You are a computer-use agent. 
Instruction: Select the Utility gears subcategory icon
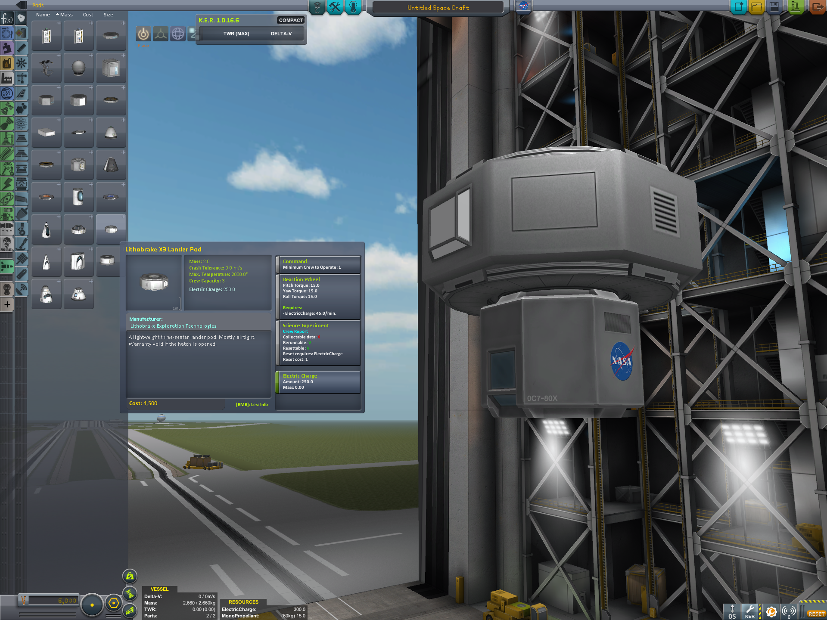(x=21, y=108)
